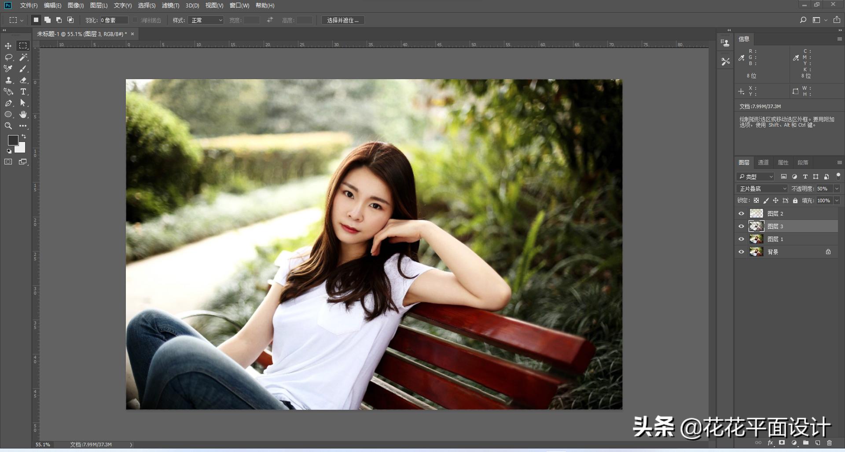Viewport: 845px width, 452px height.
Task: Open the 样式 style dropdown
Action: [206, 20]
